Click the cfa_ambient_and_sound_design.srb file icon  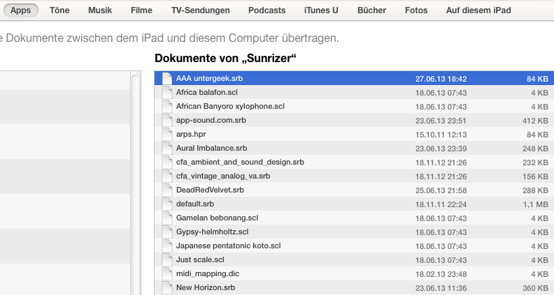(x=166, y=162)
